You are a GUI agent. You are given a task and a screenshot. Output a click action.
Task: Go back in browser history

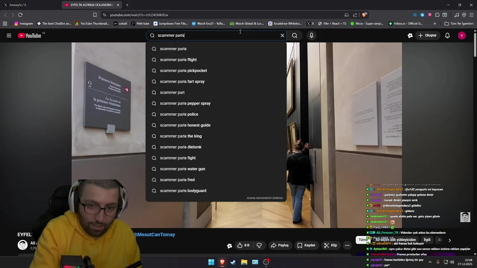click(5, 15)
